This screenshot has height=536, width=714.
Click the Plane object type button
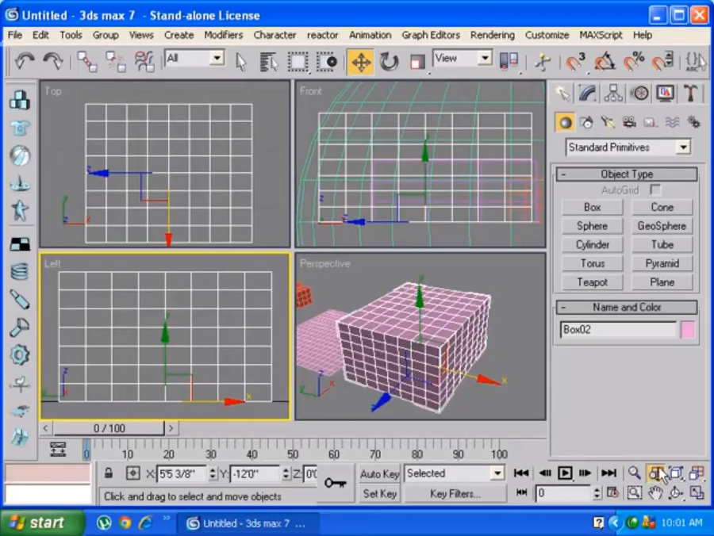[x=662, y=282]
